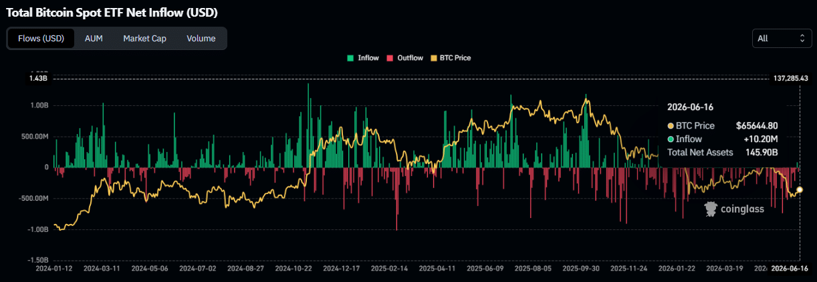Open the All time range dropdown
The image size is (817, 282).
tap(782, 39)
